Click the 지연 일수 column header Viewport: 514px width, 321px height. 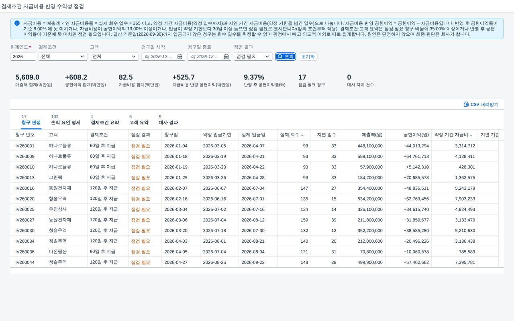point(325,135)
